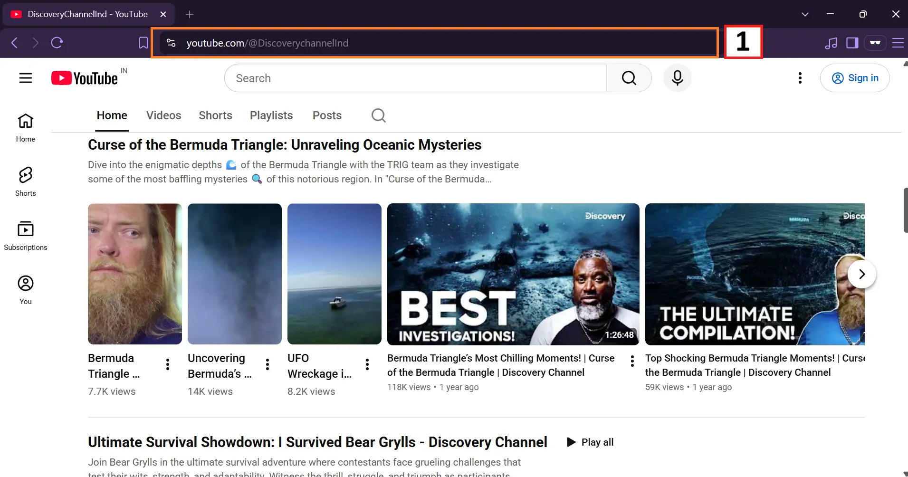Open You in the left sidebar

point(26,290)
